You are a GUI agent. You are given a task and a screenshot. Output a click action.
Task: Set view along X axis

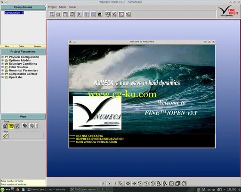pos(103,184)
